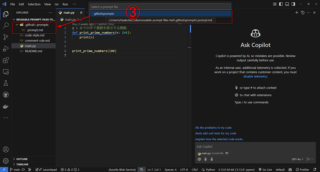Screen dimensions: 320x172
Task: Open the Extensions view
Action: [x=6, y=60]
